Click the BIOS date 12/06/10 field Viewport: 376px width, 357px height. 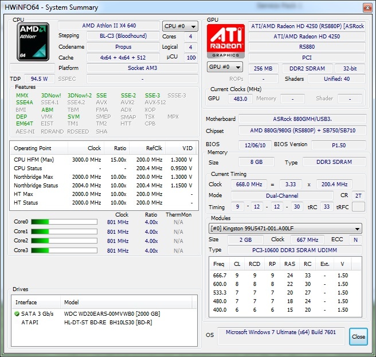click(x=255, y=146)
